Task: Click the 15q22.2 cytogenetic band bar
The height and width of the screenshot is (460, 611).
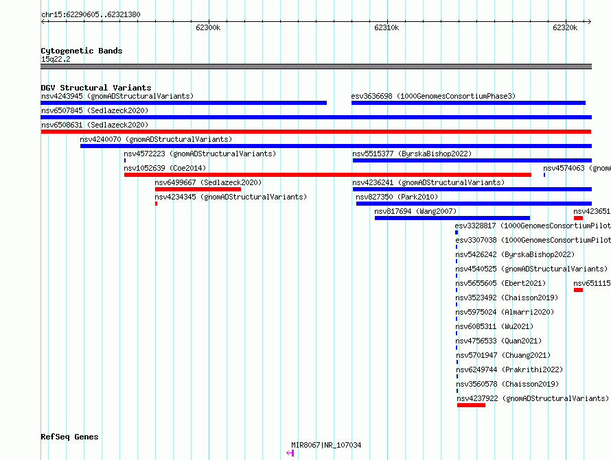Action: (316, 66)
